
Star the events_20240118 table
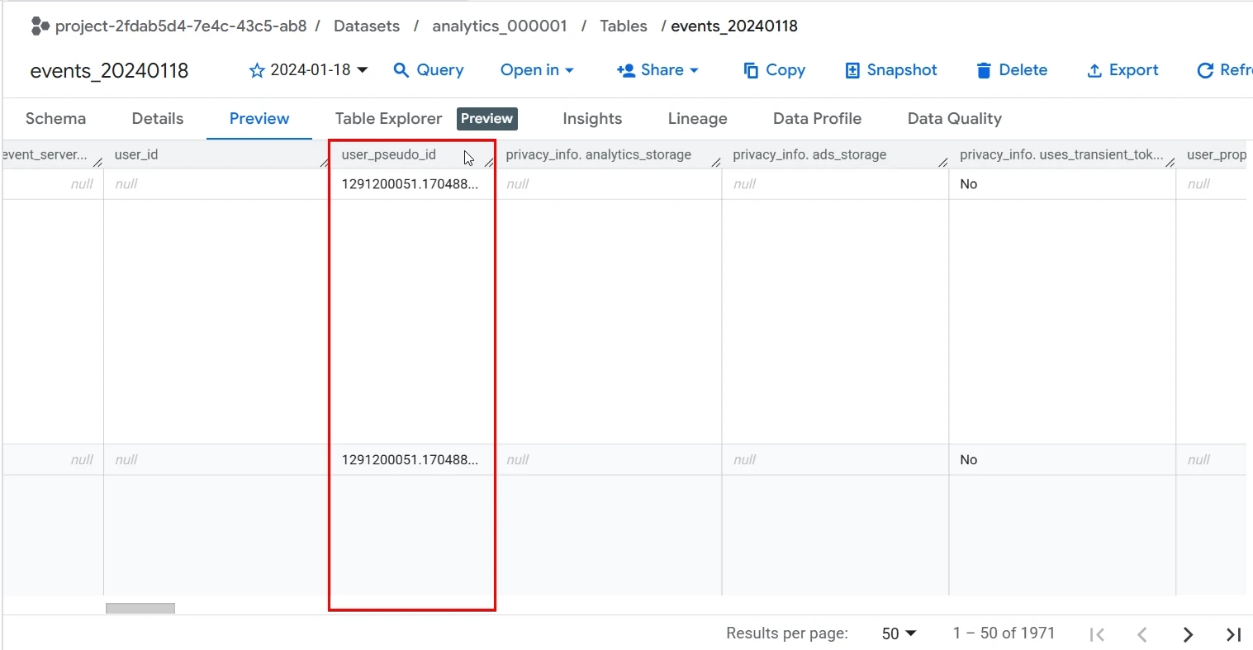tap(257, 70)
